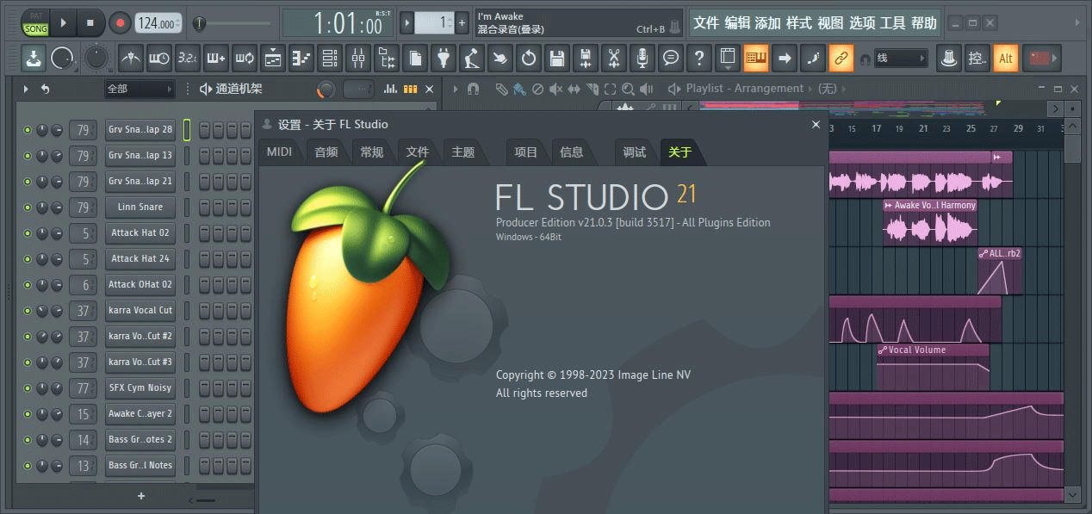This screenshot has height=514, width=1092.
Task: Toggle the typing keyboard to piano button
Action: (x=756, y=59)
